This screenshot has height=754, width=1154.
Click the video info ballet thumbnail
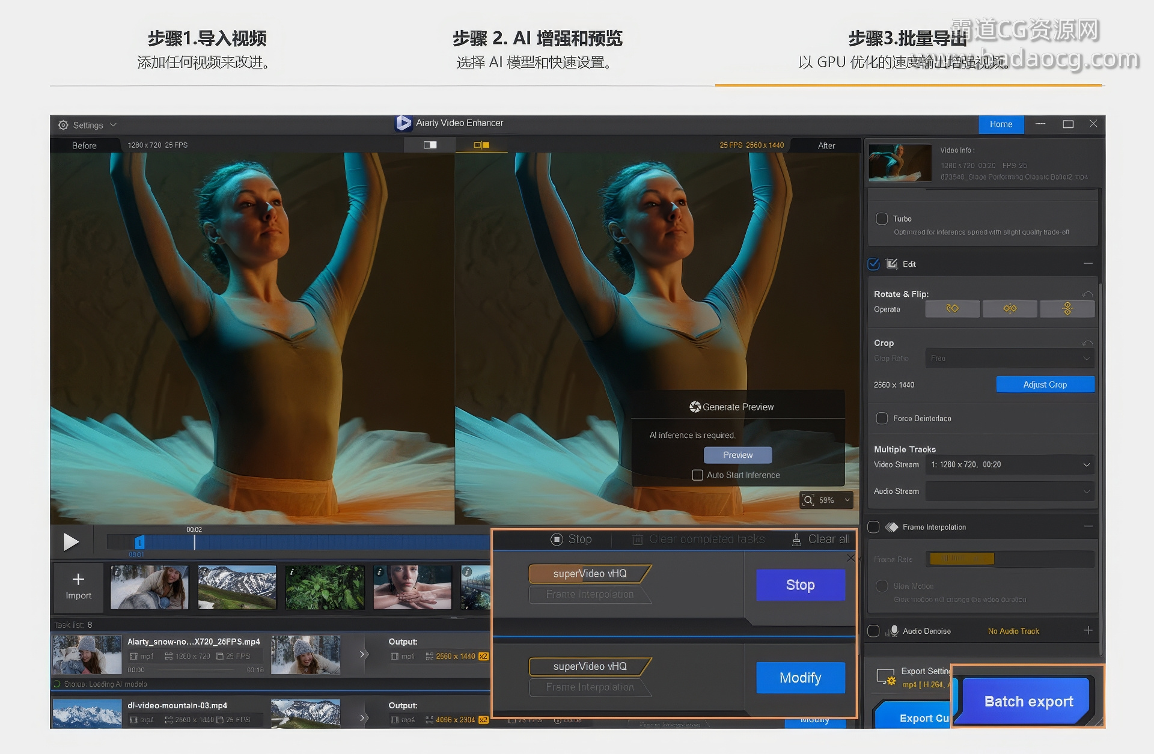[900, 162]
